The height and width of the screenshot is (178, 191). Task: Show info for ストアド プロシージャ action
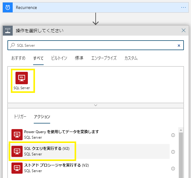coord(173,168)
